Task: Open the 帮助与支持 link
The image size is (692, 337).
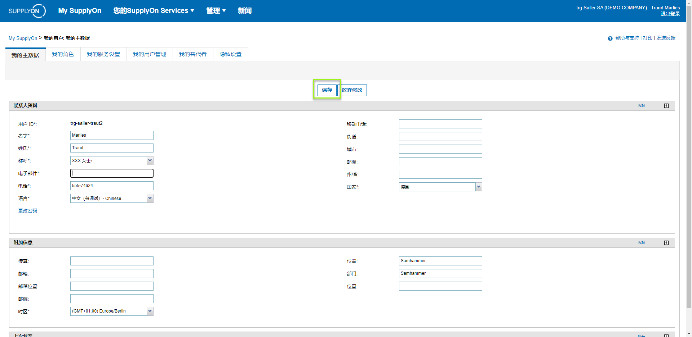Action: click(627, 38)
